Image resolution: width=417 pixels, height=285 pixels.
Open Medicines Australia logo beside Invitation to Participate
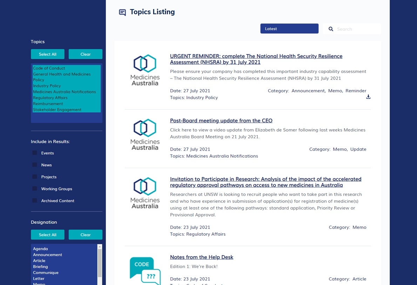(x=145, y=193)
